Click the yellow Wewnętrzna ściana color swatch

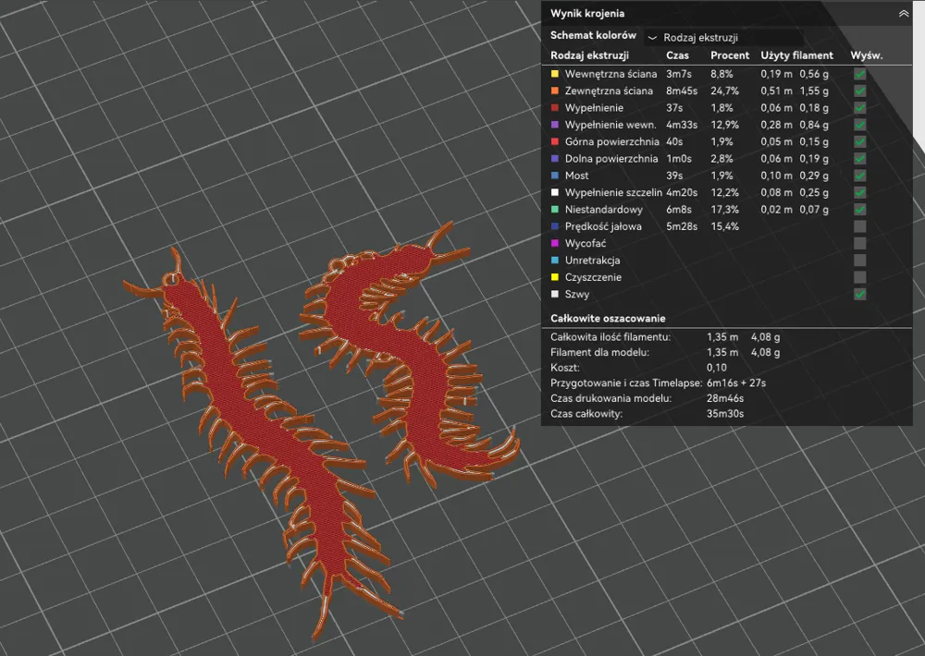554,74
